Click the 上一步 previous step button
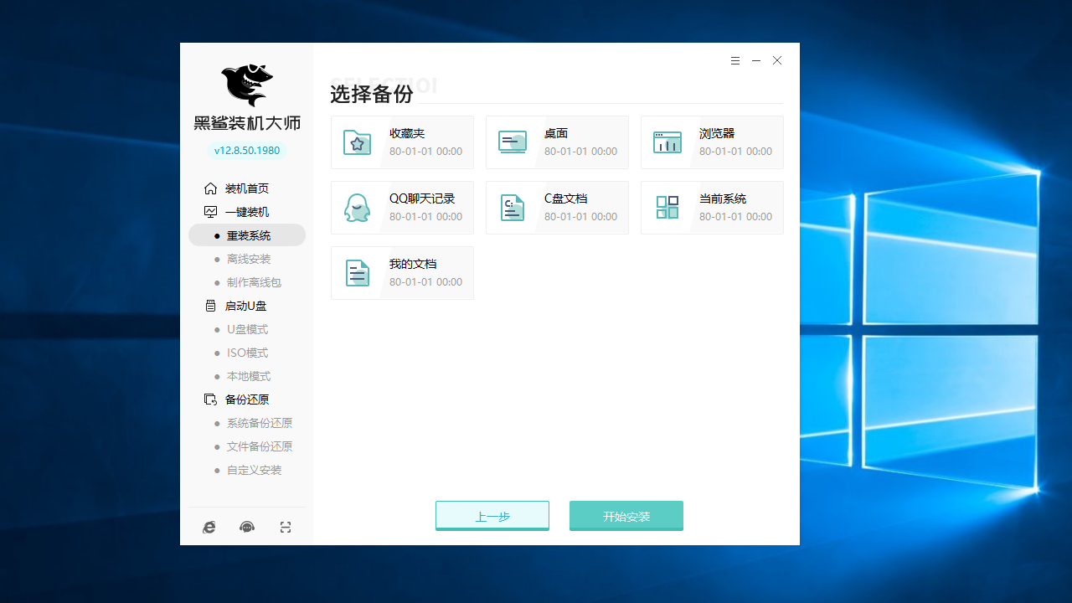 click(x=492, y=516)
